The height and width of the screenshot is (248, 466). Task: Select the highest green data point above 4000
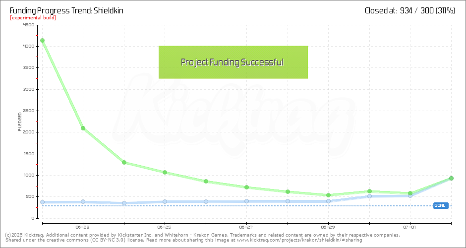click(42, 40)
